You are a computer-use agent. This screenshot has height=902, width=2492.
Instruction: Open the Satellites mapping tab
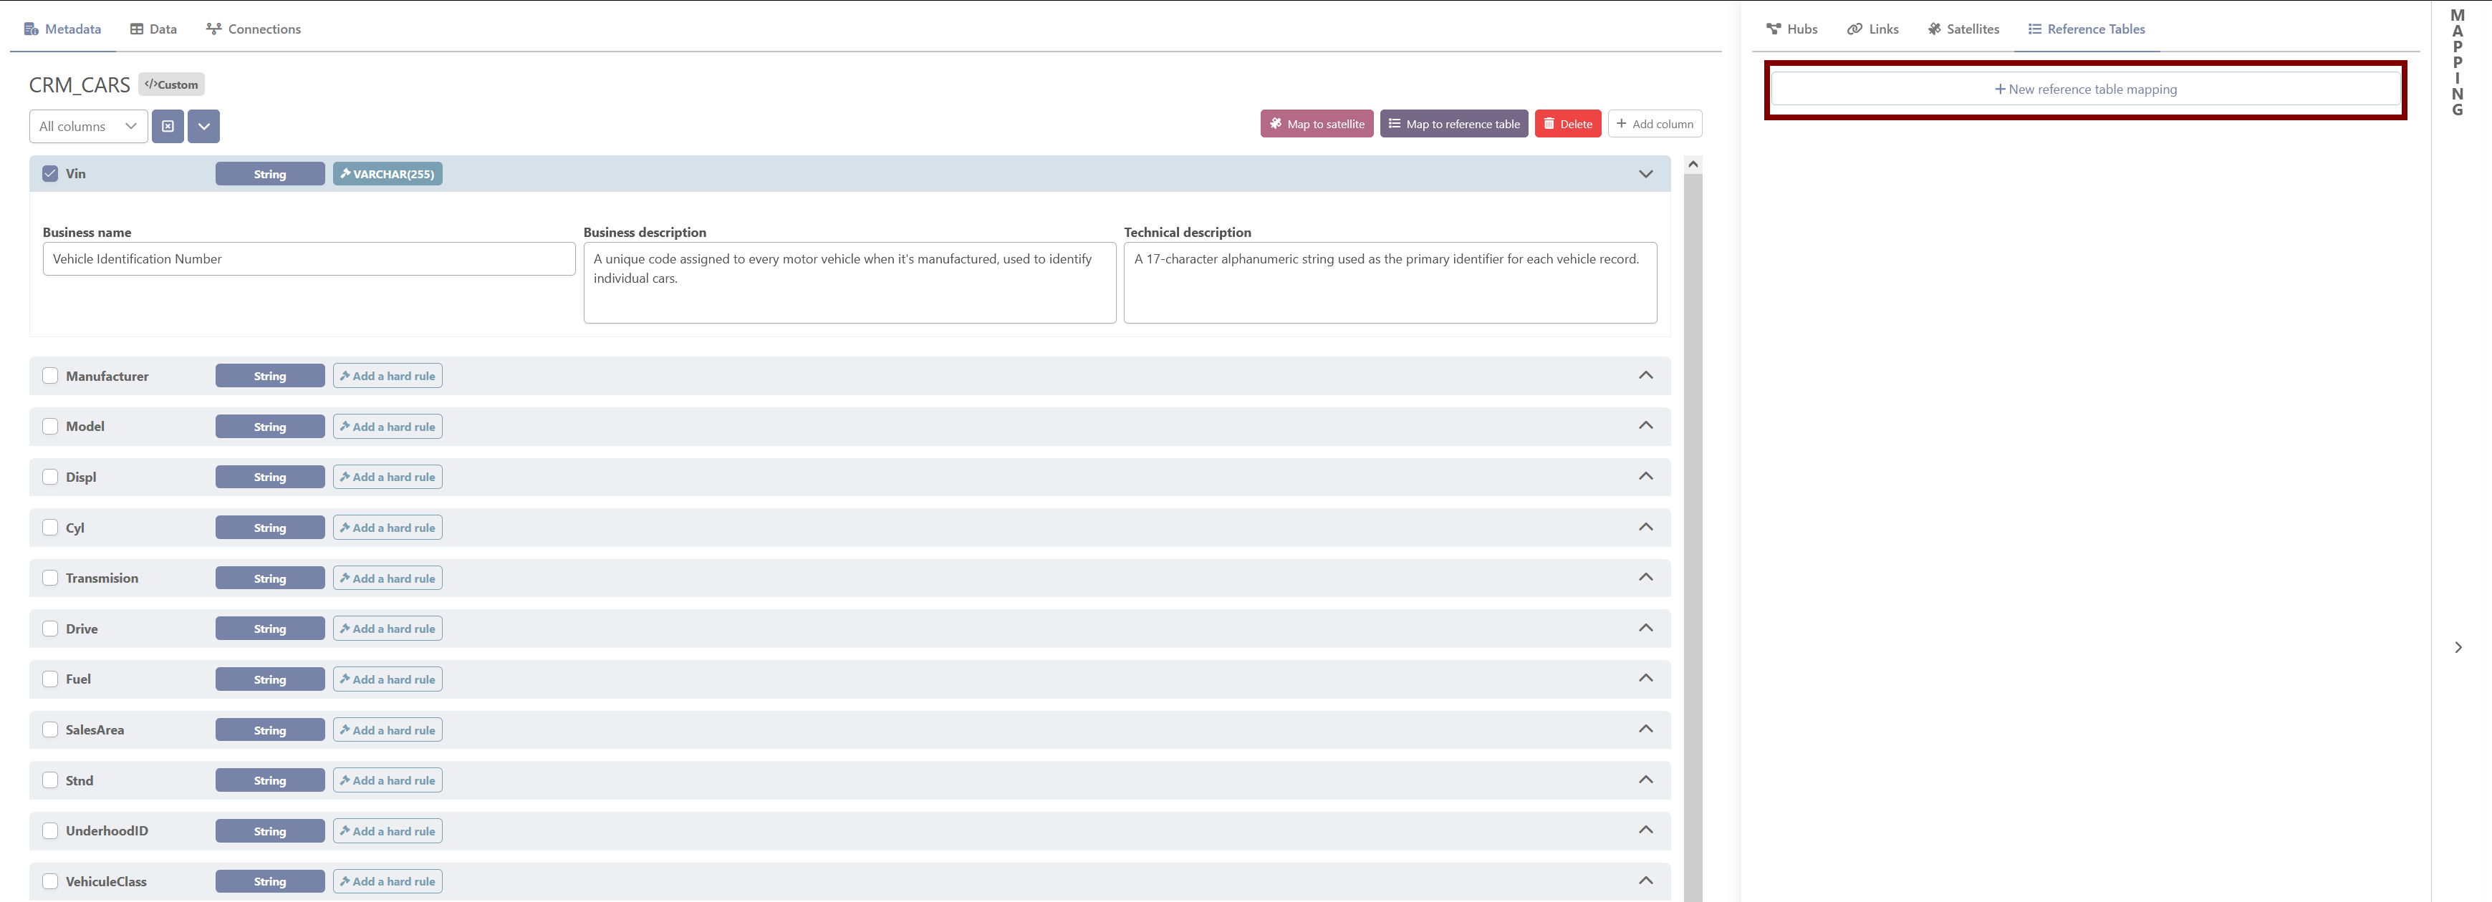click(x=1963, y=29)
